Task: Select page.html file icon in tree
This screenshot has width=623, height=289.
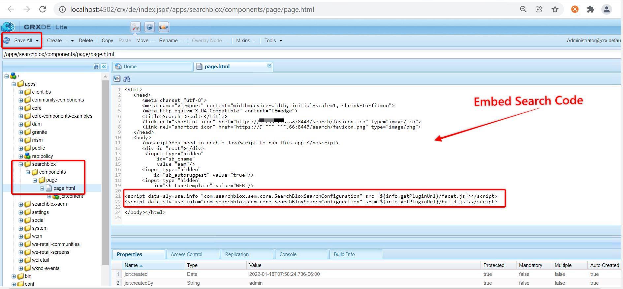Action: pyautogui.click(x=49, y=188)
